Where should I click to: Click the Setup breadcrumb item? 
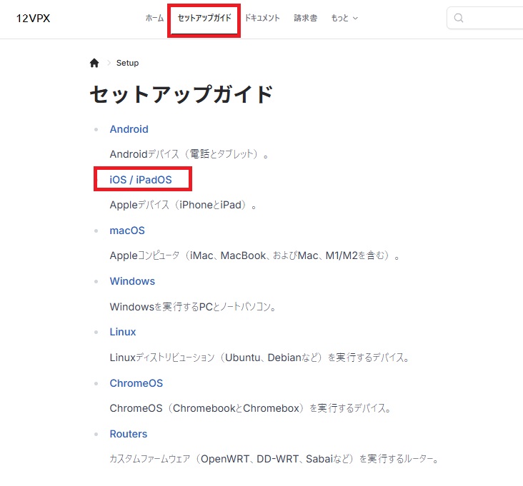coord(127,63)
